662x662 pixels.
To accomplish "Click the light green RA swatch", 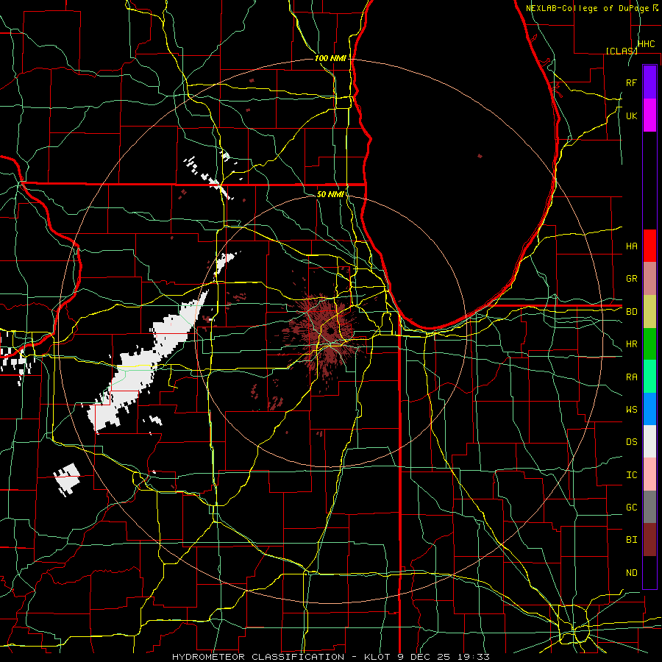I will 649,377.
